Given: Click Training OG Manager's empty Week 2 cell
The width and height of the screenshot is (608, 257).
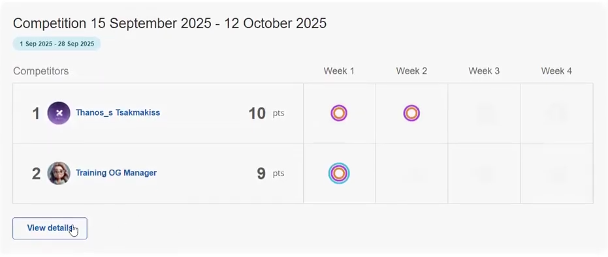Looking at the screenshot, I should coord(411,173).
